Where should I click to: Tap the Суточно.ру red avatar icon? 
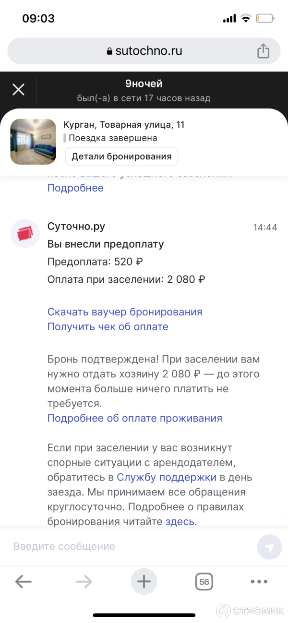[x=25, y=233]
